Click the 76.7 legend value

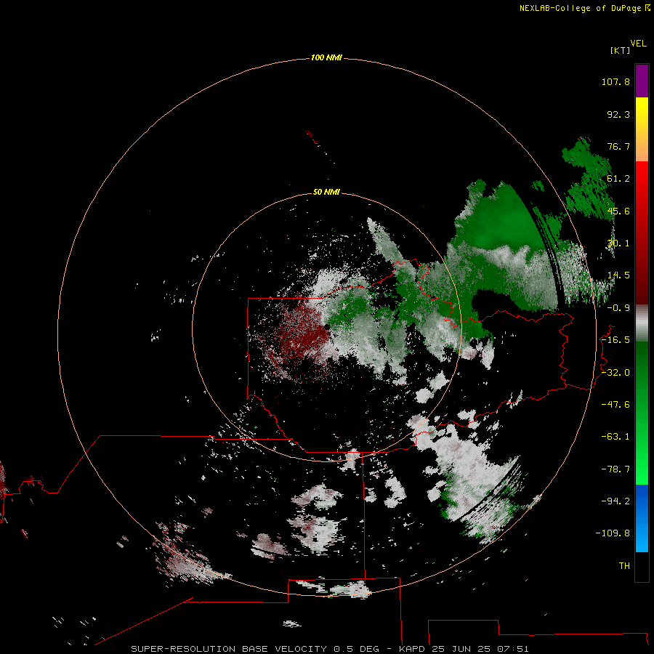(618, 146)
